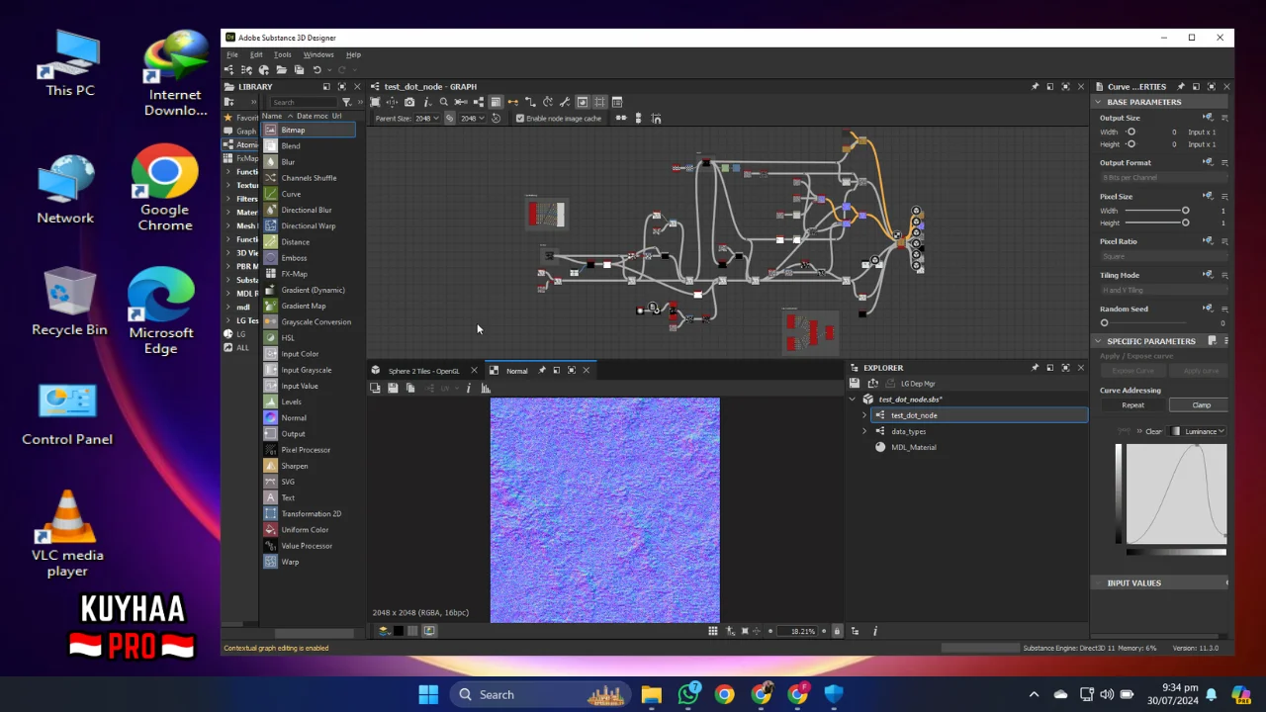Click the graph info icon in toolbar
The height and width of the screenshot is (712, 1266).
tap(426, 102)
